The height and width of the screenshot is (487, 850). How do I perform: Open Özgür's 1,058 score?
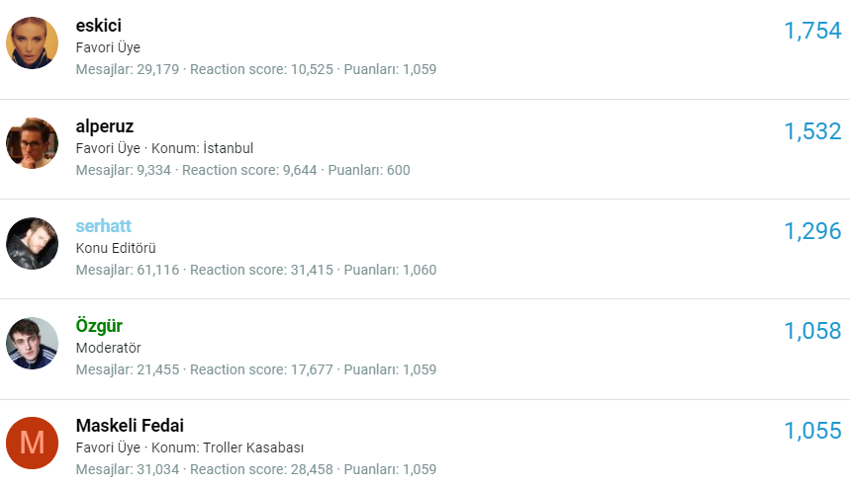pos(811,331)
